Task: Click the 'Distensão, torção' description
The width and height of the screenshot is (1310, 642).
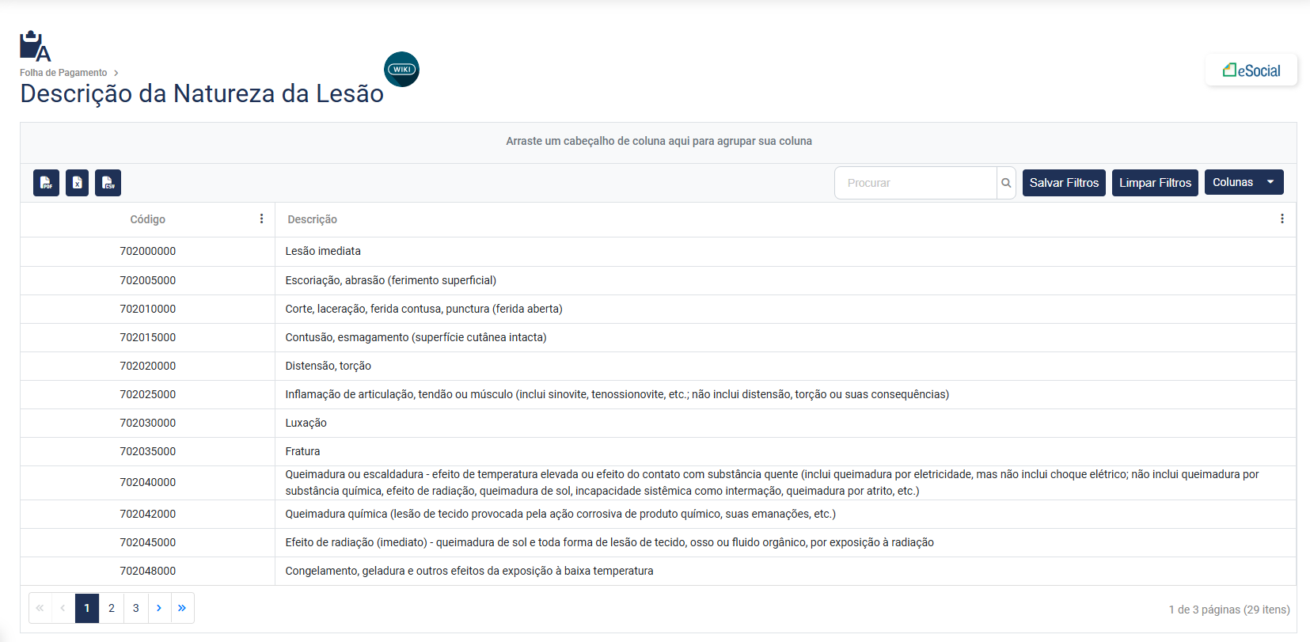Action: coord(328,366)
